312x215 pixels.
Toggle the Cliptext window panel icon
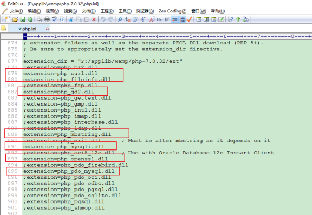click(x=199, y=19)
